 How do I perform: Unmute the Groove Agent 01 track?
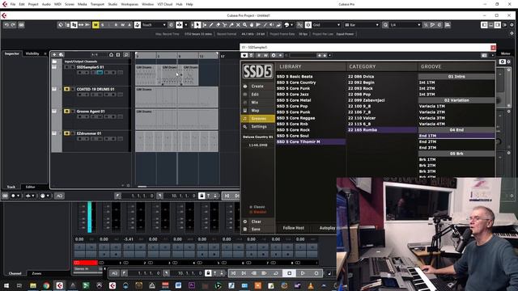coord(66,112)
